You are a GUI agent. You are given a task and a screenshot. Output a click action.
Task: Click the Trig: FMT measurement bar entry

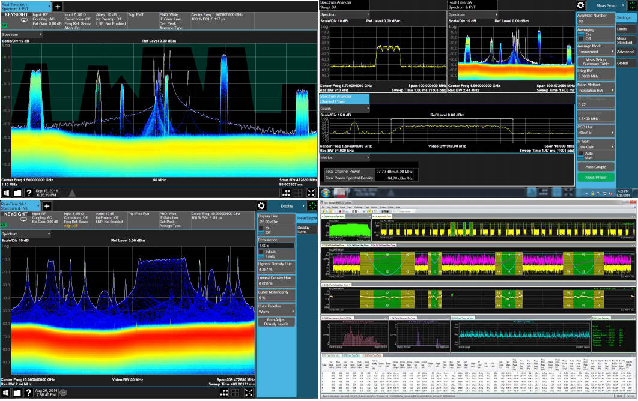[136, 14]
